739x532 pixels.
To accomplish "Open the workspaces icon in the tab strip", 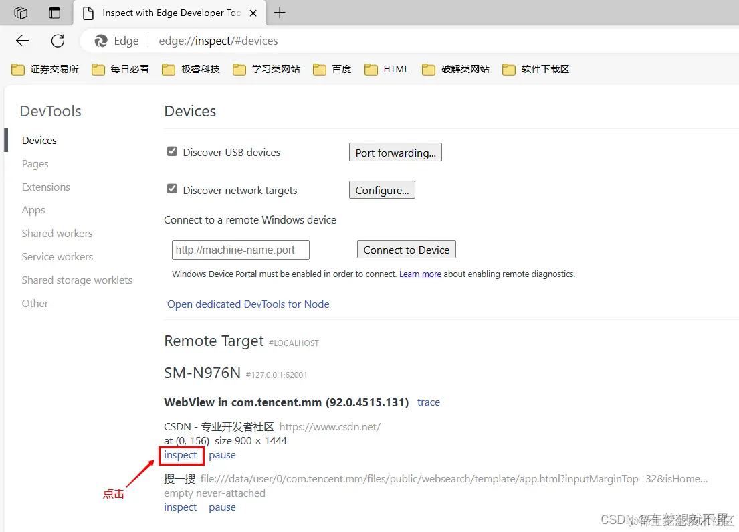I will tap(21, 13).
